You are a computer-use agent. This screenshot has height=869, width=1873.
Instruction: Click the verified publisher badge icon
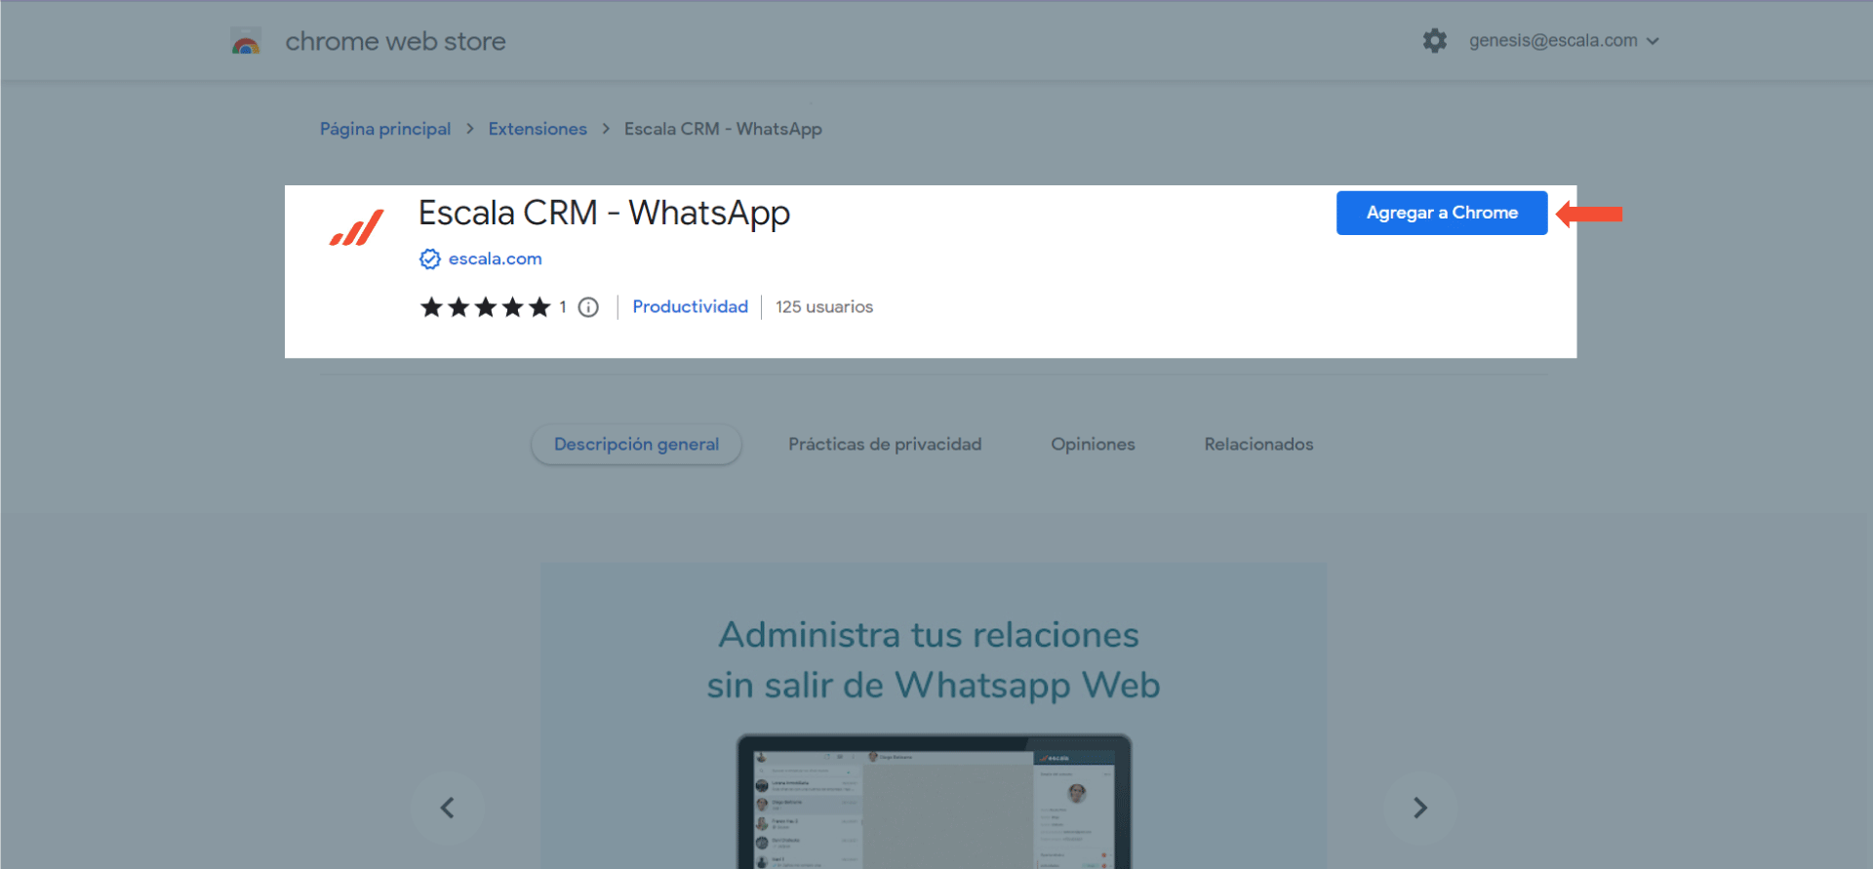[x=430, y=258]
